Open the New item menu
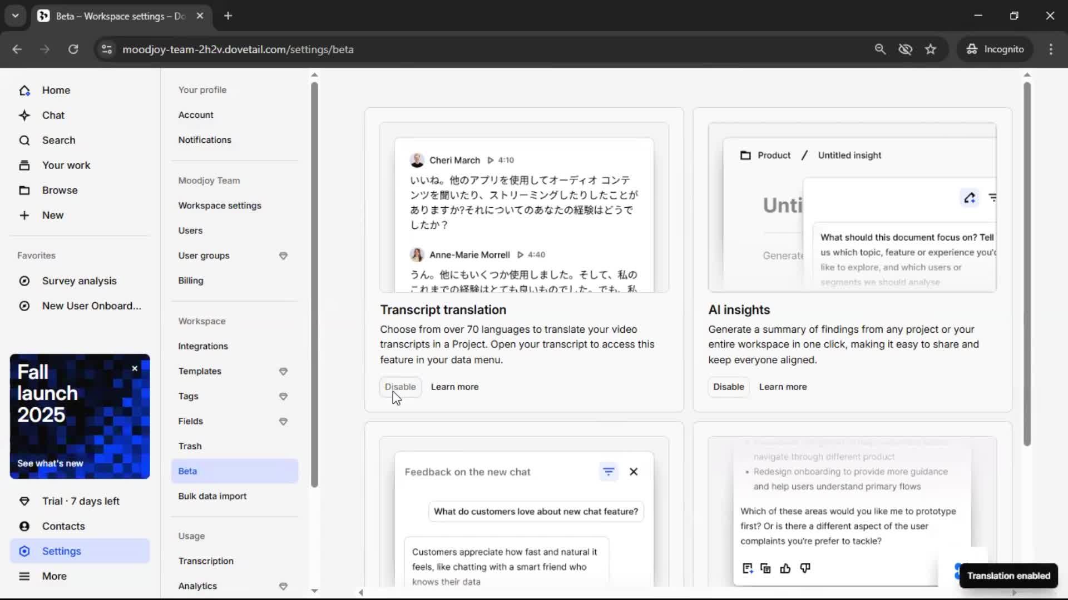Viewport: 1068px width, 600px height. pyautogui.click(x=52, y=216)
